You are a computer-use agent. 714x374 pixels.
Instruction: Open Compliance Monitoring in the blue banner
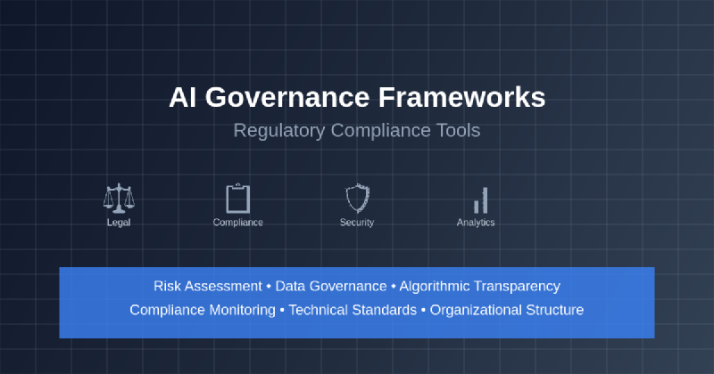tap(202, 310)
